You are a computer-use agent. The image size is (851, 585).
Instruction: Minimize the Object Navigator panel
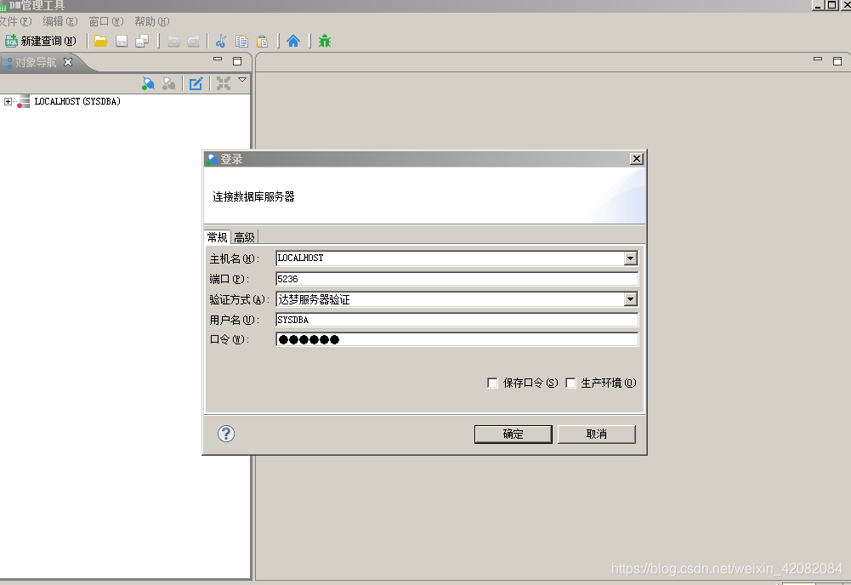click(x=218, y=59)
